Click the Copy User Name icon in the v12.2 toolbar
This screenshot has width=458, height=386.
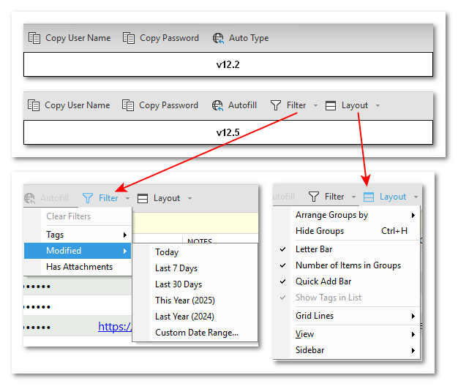point(34,38)
